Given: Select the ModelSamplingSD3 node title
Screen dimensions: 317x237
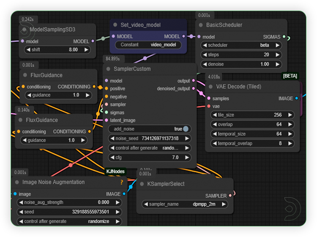Looking at the screenshot, I should 52,30.
